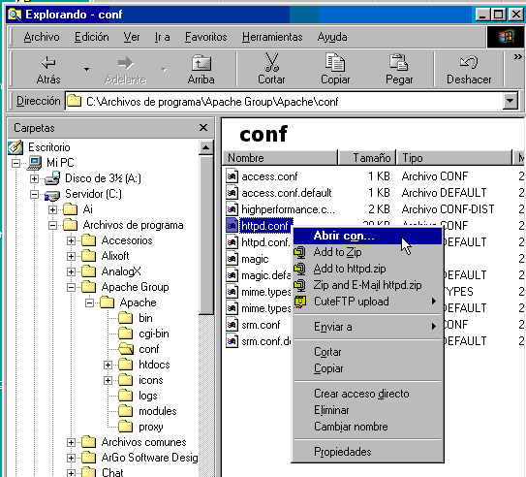Image resolution: width=526 pixels, height=477 pixels.
Task: Sort by the Tamaño column header
Action: [x=367, y=158]
